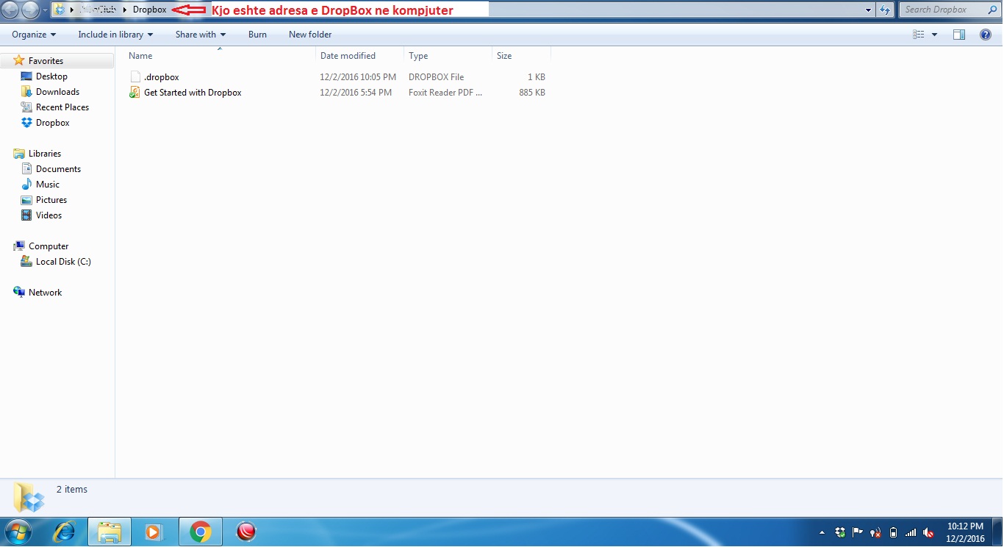Click the Dropbox folder icon in the address bar
The width and height of the screenshot is (1004, 547).
click(59, 10)
